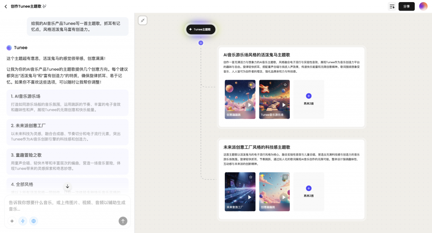Toggle the globe web search in the chat input
The height and width of the screenshot is (233, 432).
point(33,221)
